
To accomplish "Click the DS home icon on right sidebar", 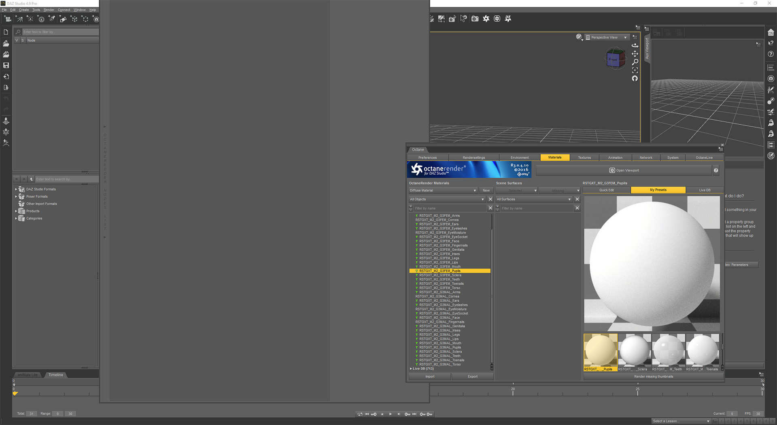I will [771, 32].
